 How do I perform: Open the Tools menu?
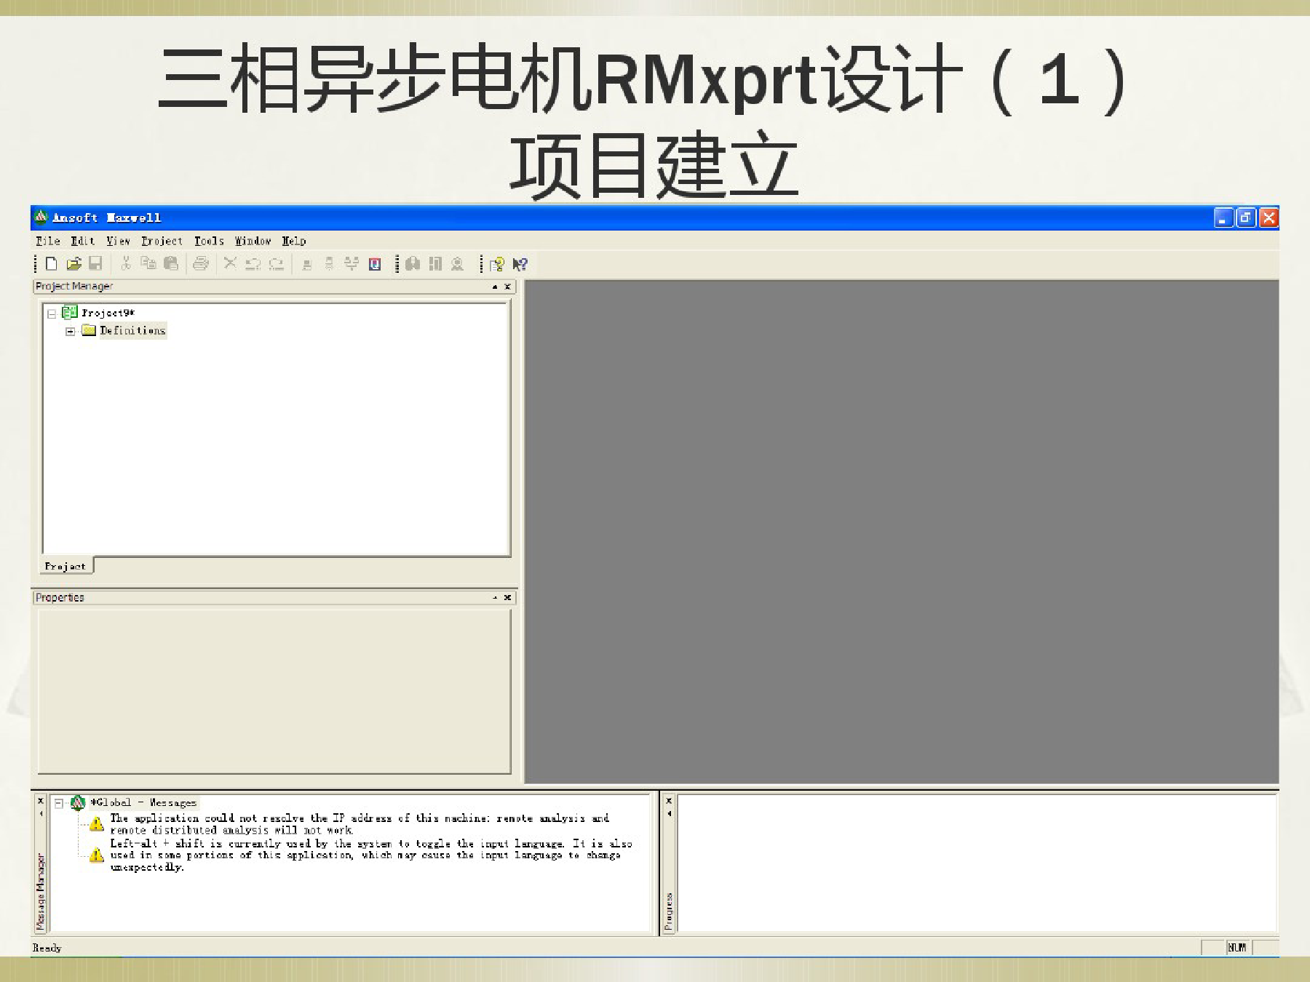[209, 241]
